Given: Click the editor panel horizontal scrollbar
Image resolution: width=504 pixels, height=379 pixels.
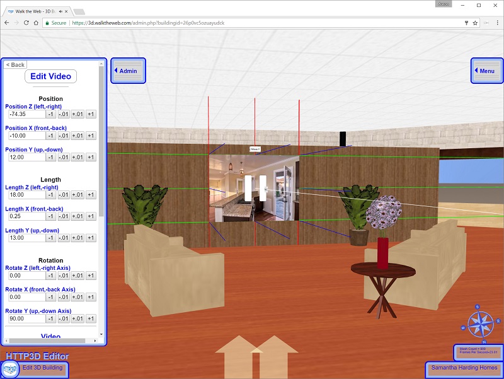Looking at the screenshot, I should click(47, 341).
